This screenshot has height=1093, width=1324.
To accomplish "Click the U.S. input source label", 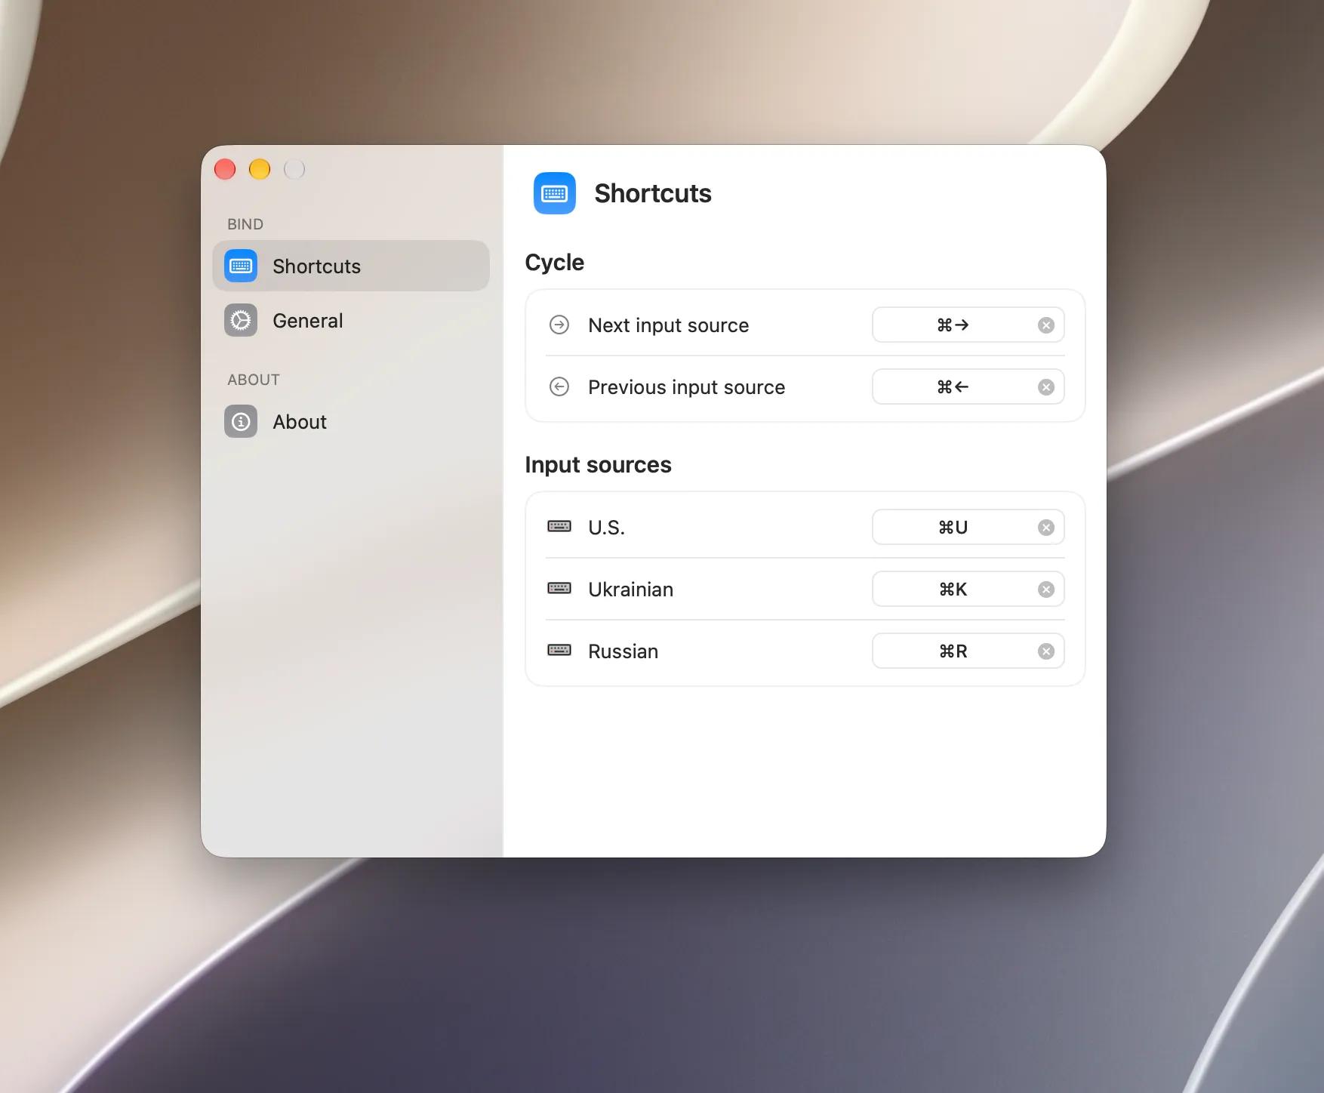I will tap(607, 528).
